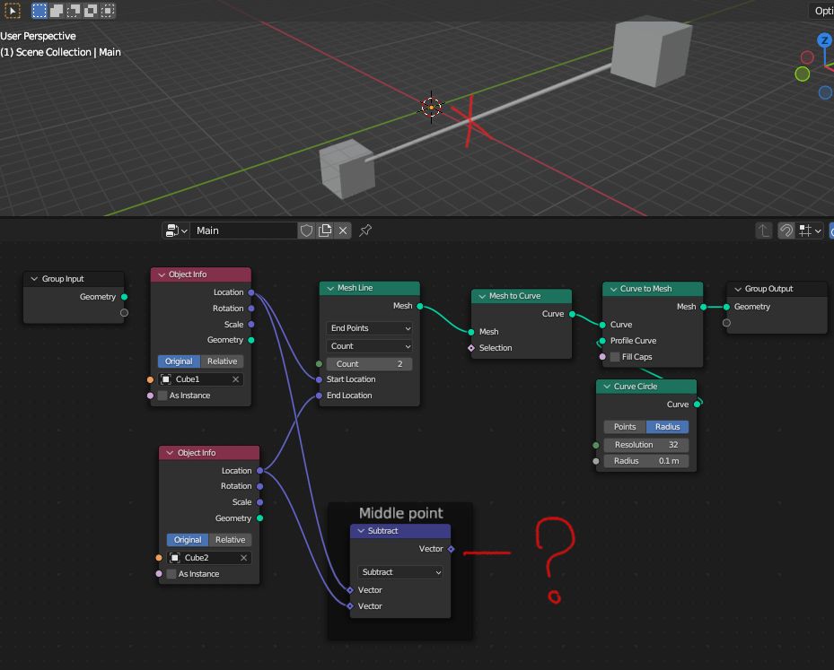Open the End Points mode dropdown
This screenshot has width=834, height=670.
(369, 328)
